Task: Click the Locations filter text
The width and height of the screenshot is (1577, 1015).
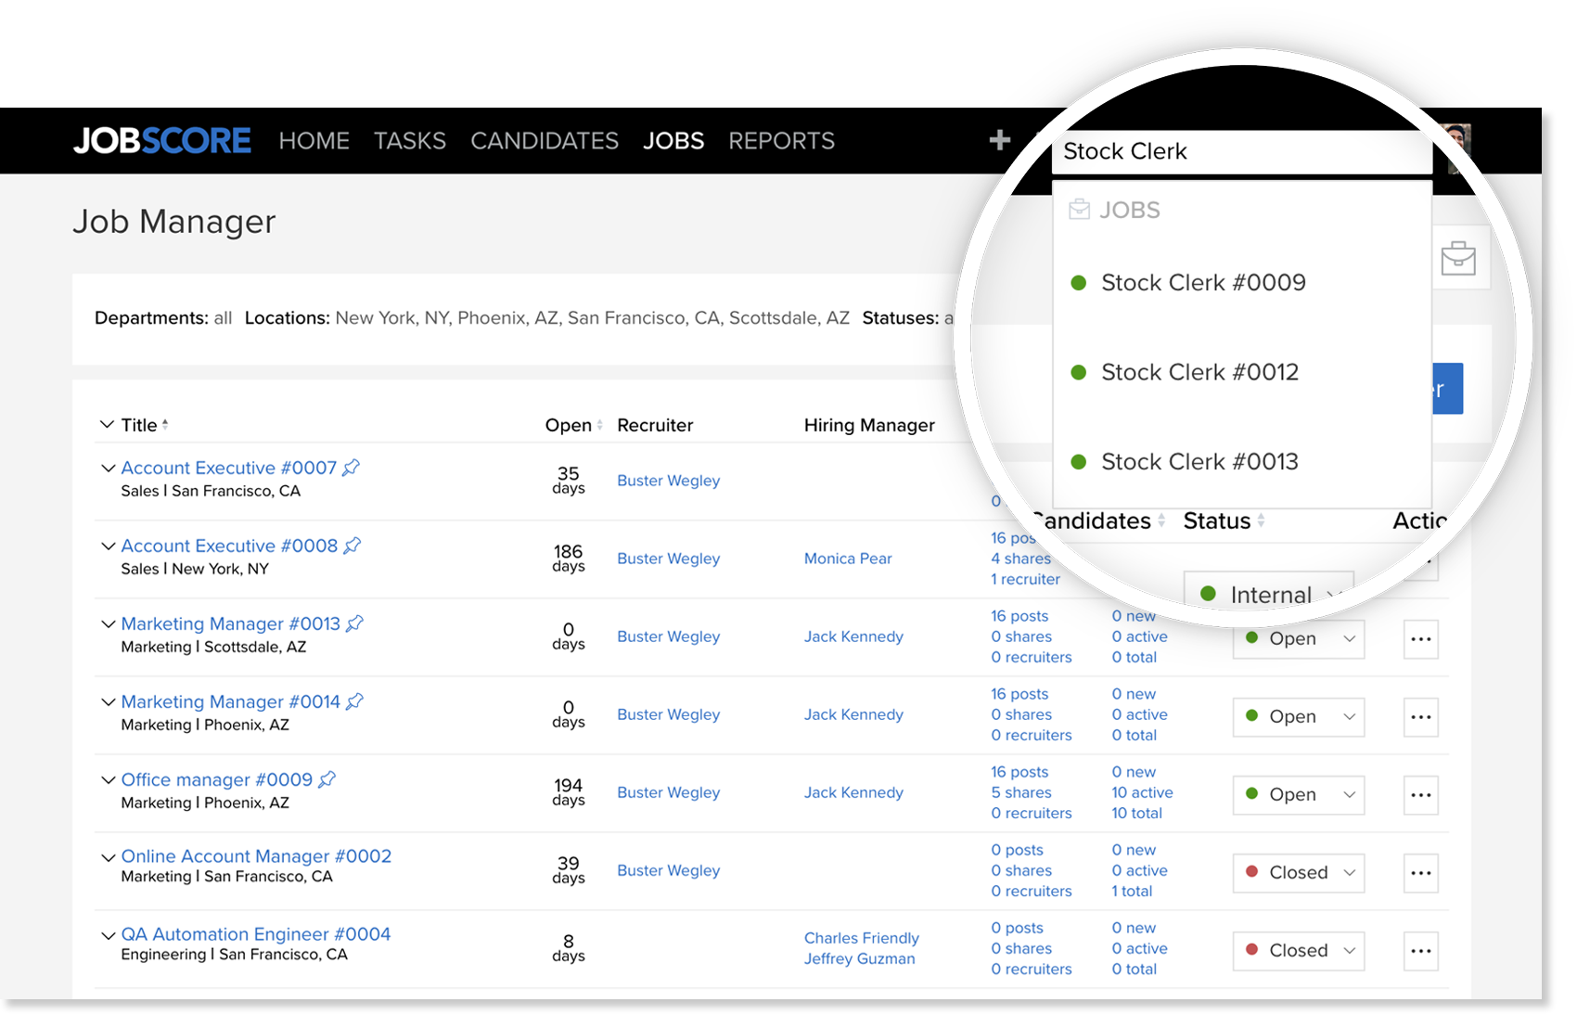Action: 547,318
